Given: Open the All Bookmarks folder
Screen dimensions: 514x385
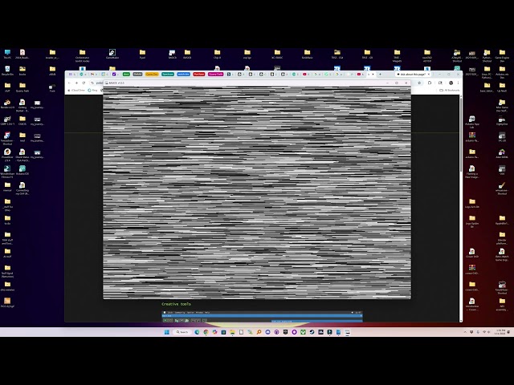Looking at the screenshot, I should (450, 90).
